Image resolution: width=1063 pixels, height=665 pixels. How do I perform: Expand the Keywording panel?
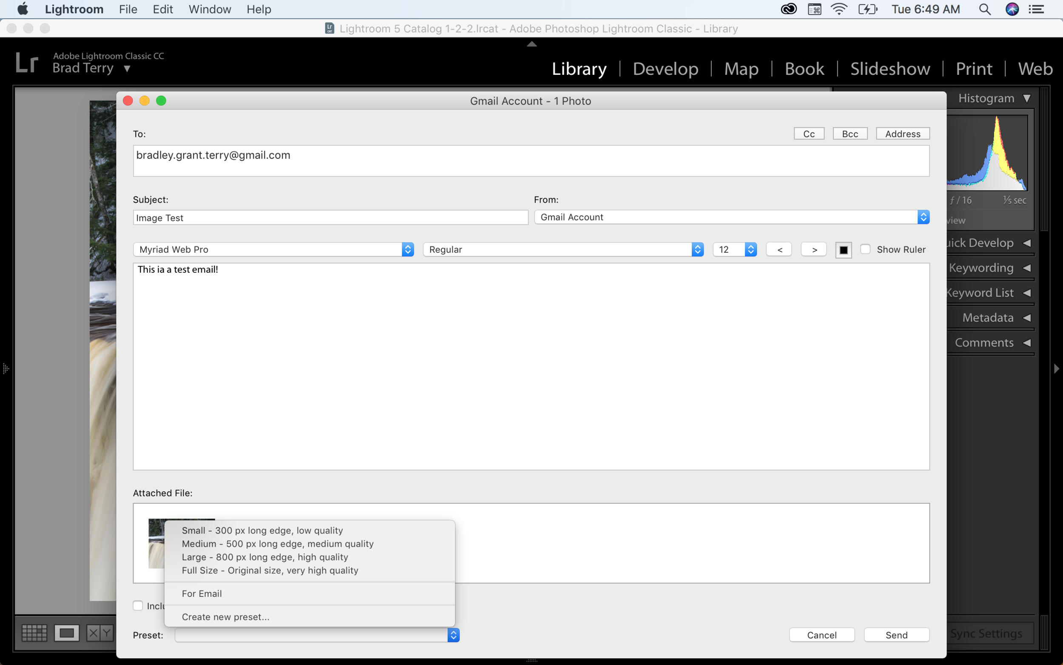1026,268
